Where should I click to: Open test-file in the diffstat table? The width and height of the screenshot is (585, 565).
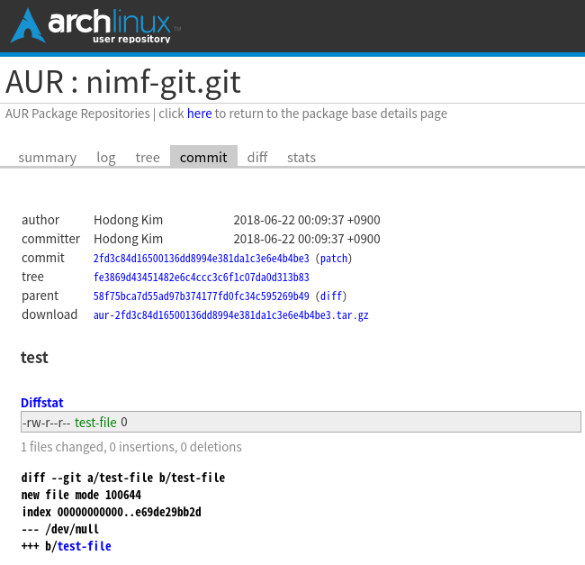(x=95, y=423)
